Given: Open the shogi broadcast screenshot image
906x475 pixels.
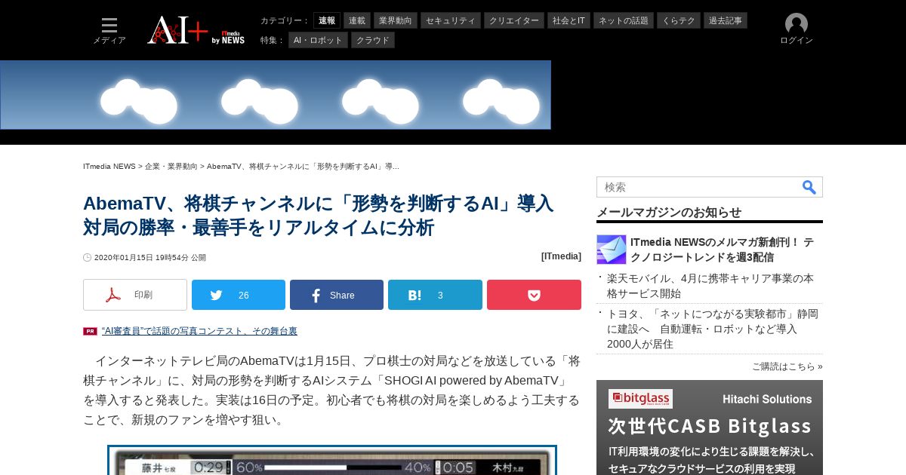Looking at the screenshot, I should pyautogui.click(x=332, y=460).
